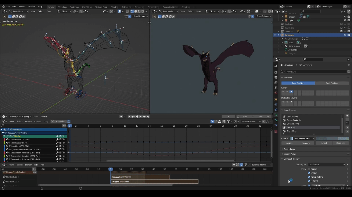The width and height of the screenshot is (352, 197).
Task: Hide the Armature object in outliner
Action: (345, 35)
